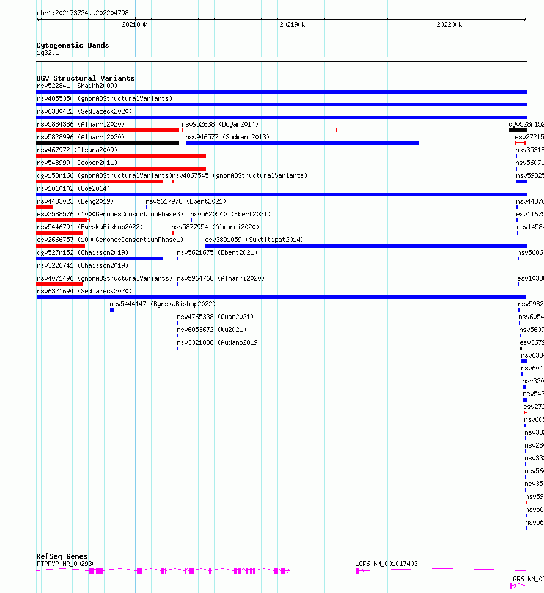The width and height of the screenshot is (544, 593).
Task: Open the nsv6330422 (Sedlazeck2020) variant label
Action: tap(84, 111)
